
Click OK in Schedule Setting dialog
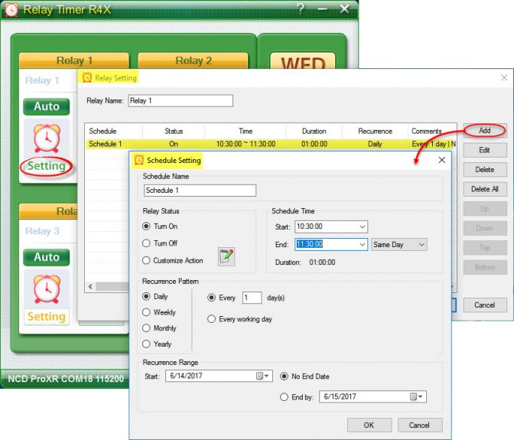tap(369, 425)
